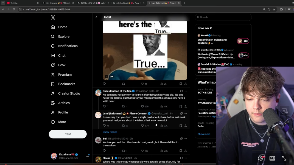
Task: Open more options on Flacsa's reply
Action: [186, 158]
